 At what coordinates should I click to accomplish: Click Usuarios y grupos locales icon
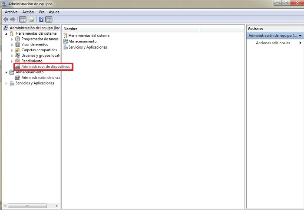pos(17,56)
